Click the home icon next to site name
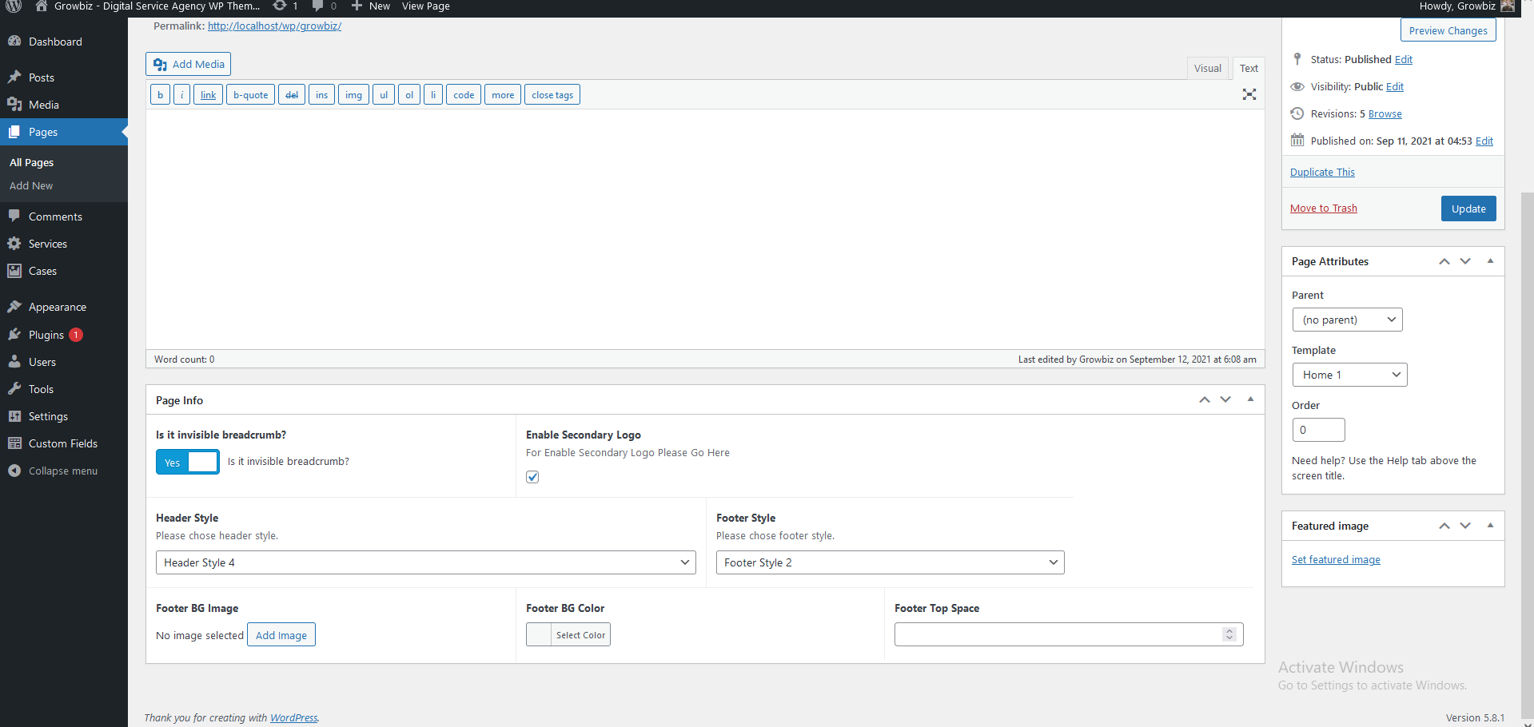This screenshot has height=727, width=1534. click(x=42, y=6)
